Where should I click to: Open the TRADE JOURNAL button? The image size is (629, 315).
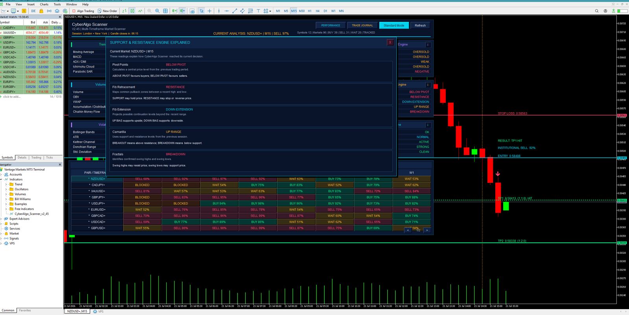tap(362, 25)
